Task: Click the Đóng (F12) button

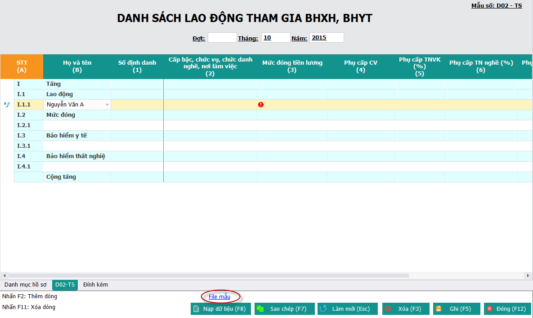Action: click(x=507, y=309)
